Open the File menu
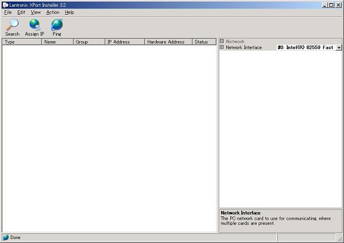The width and height of the screenshot is (344, 243). 8,12
